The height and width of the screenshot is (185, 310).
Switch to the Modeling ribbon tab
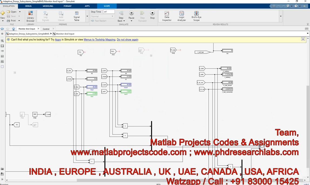point(48,6)
